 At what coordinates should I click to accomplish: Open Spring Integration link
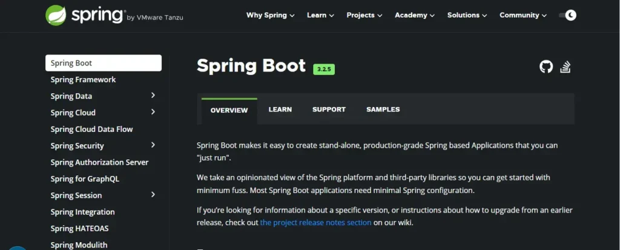click(x=82, y=212)
